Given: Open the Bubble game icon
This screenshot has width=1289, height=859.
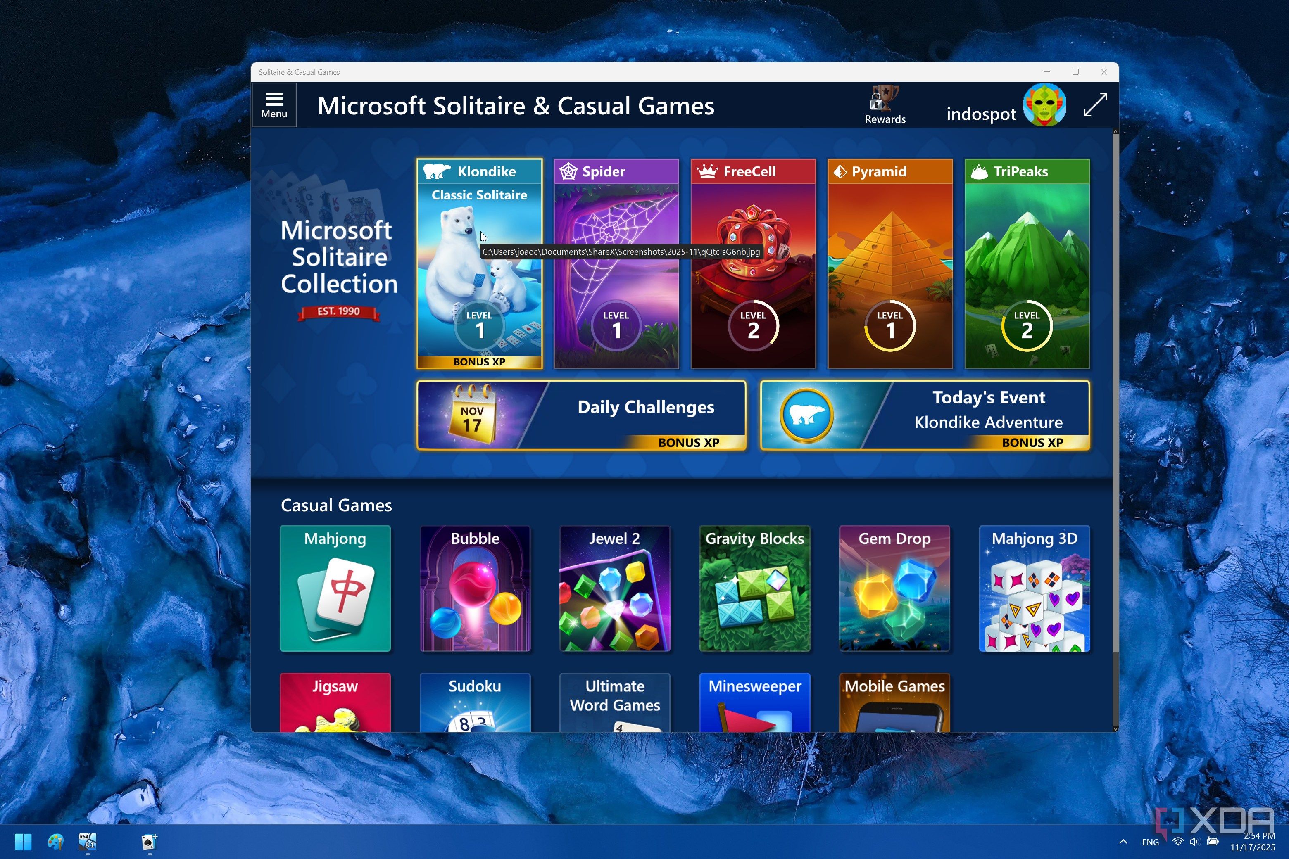Looking at the screenshot, I should point(475,588).
